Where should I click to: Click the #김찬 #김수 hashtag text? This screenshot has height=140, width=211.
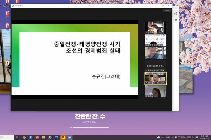coord(89,122)
